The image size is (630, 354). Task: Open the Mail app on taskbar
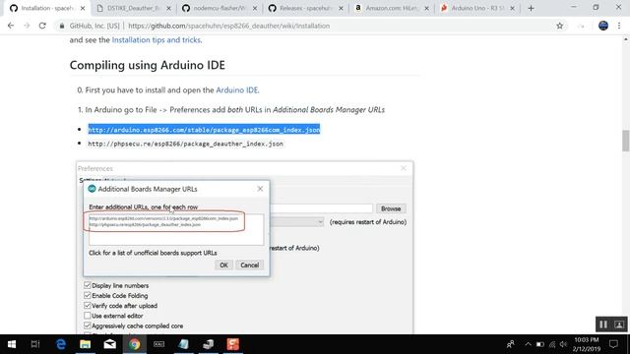pos(109,344)
